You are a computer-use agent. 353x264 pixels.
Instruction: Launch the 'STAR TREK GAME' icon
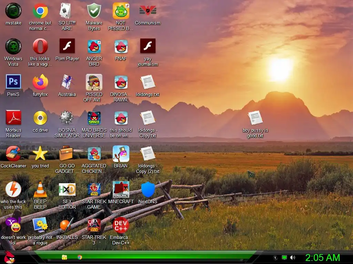(94, 189)
